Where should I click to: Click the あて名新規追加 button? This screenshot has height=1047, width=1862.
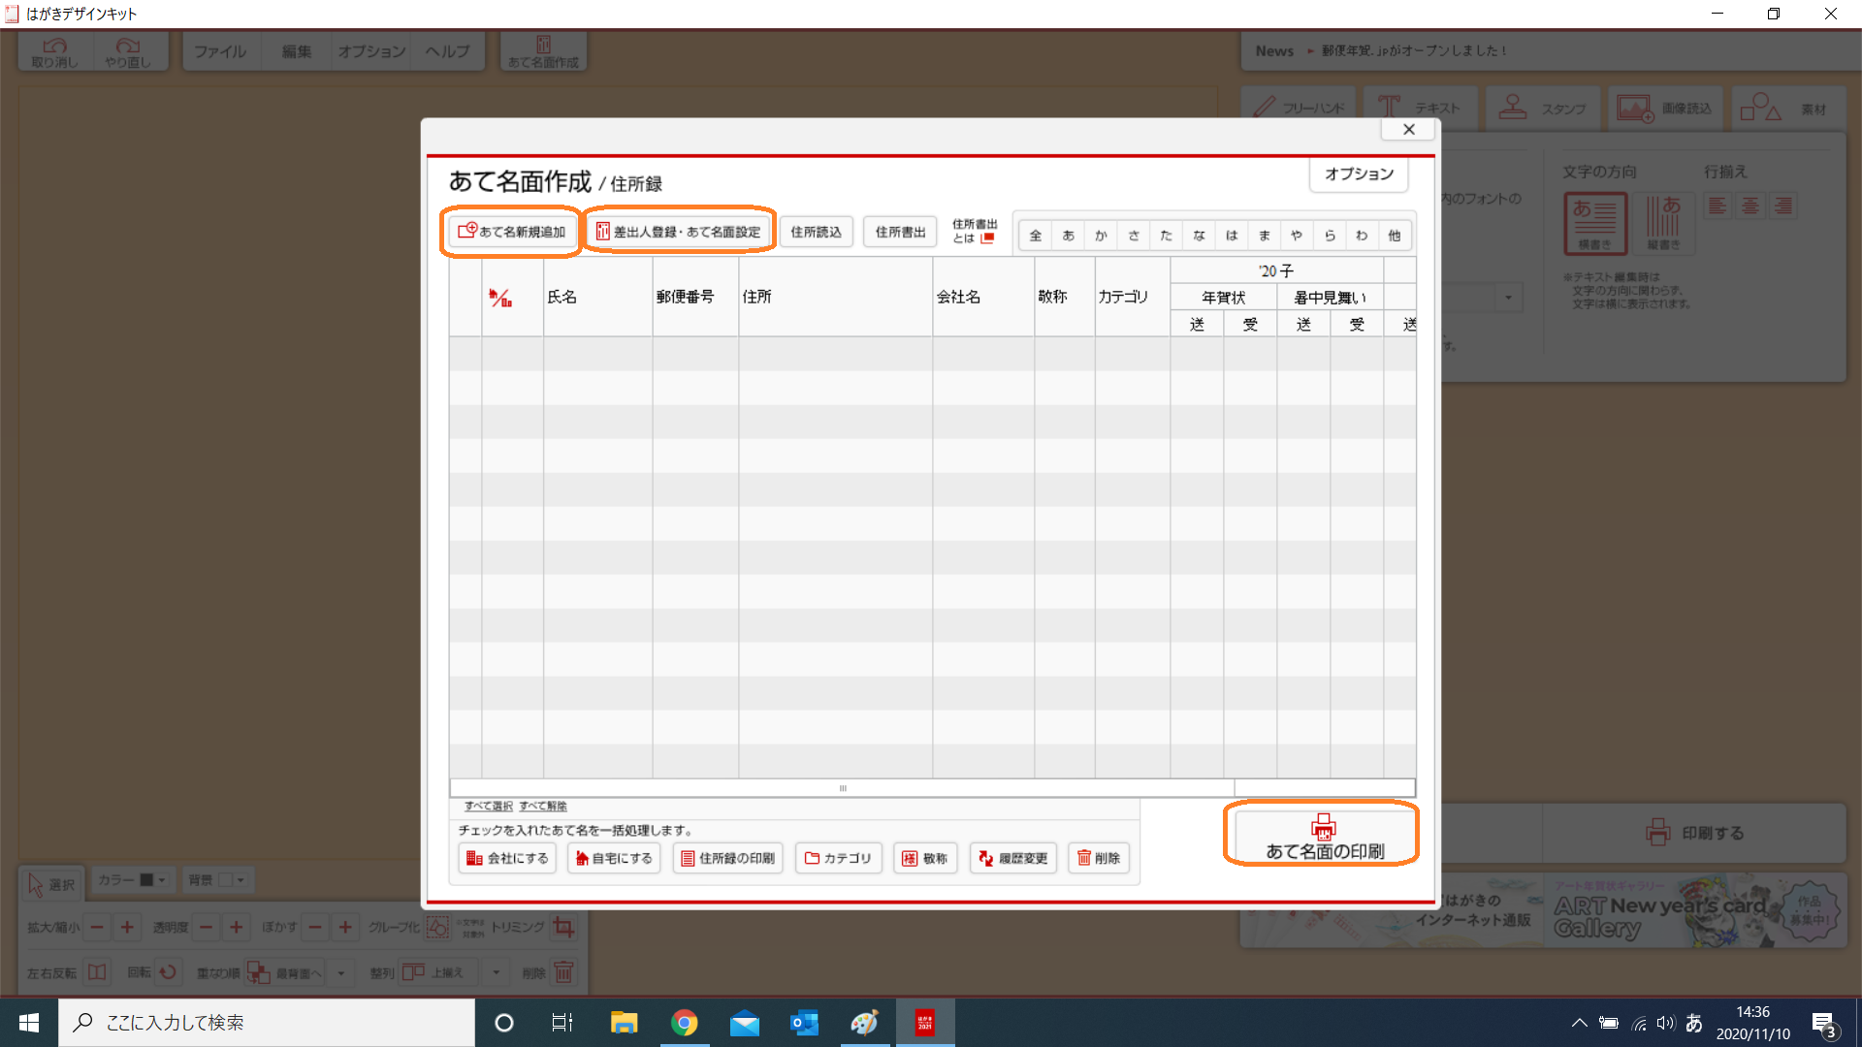click(x=512, y=232)
